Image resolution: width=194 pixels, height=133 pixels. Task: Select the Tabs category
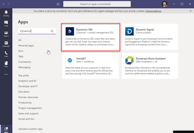tap(21, 56)
